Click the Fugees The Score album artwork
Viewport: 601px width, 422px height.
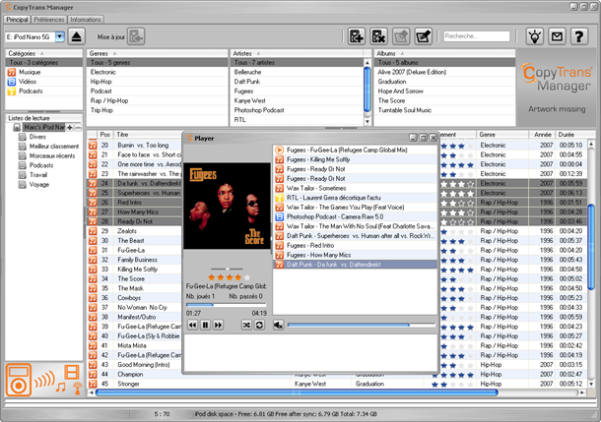coord(227,206)
